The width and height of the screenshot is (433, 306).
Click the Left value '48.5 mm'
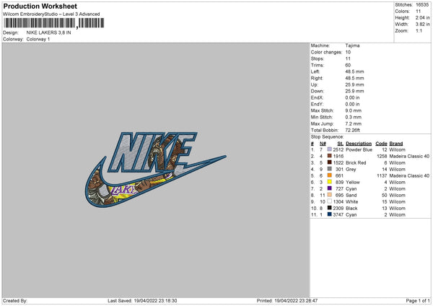[354, 71]
